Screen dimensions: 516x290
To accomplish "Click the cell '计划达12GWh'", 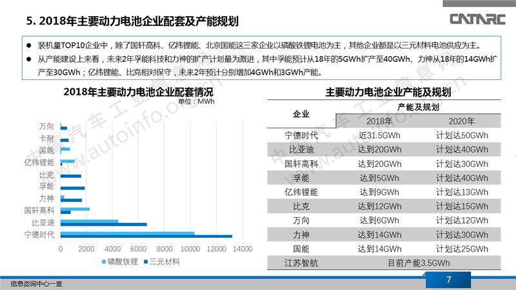I will click(462, 220).
